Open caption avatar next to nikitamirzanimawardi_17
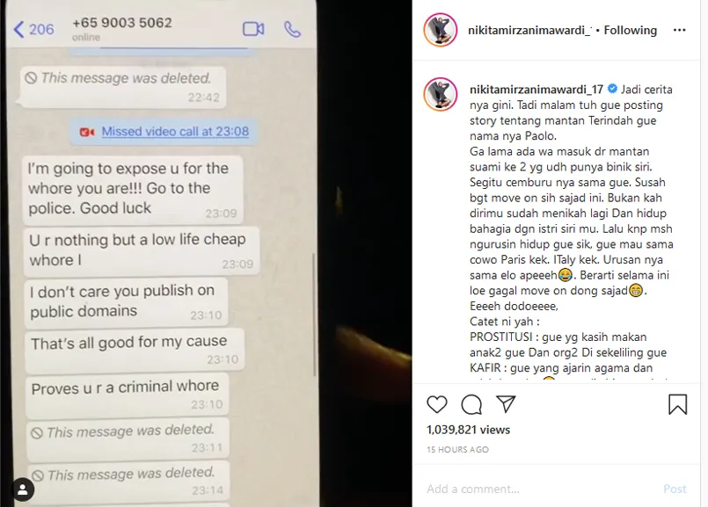 tap(441, 95)
